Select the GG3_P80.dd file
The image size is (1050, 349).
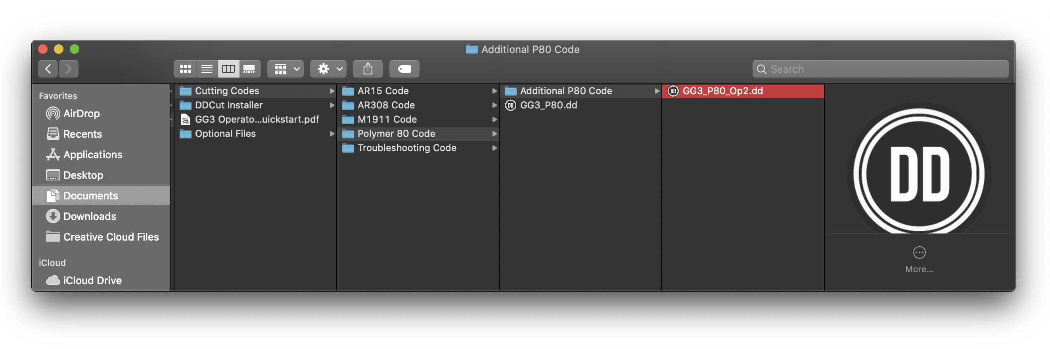click(x=548, y=105)
